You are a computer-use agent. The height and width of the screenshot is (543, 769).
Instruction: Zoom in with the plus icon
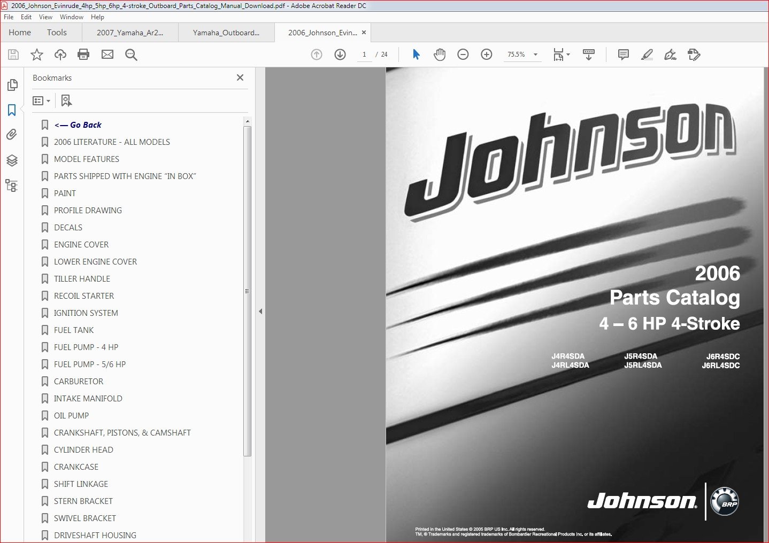[487, 55]
